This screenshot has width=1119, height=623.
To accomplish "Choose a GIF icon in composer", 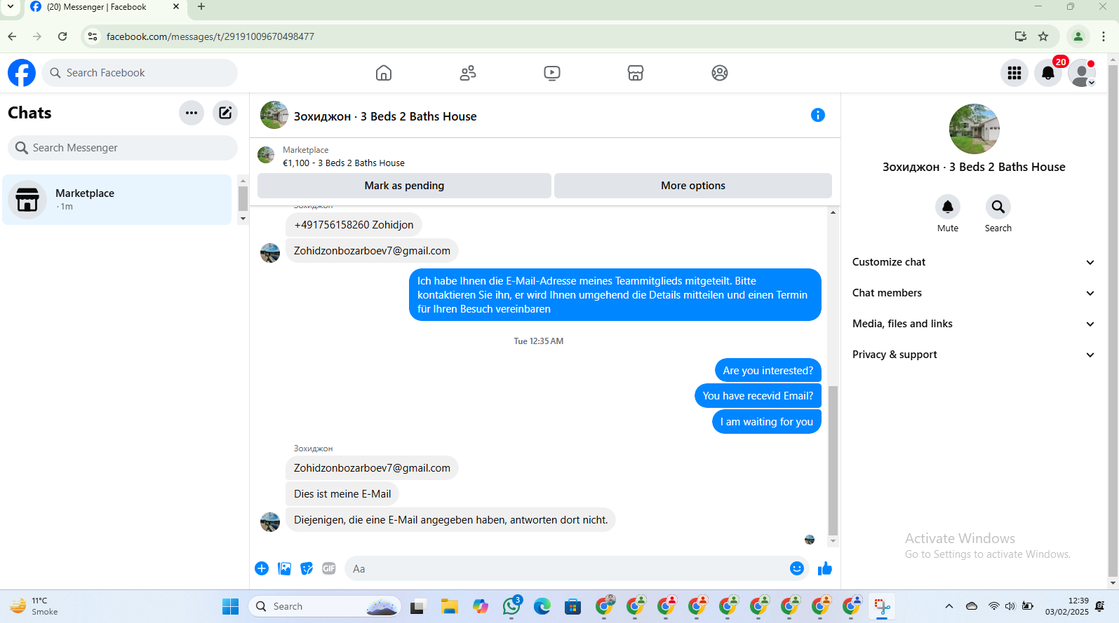I will 329,568.
